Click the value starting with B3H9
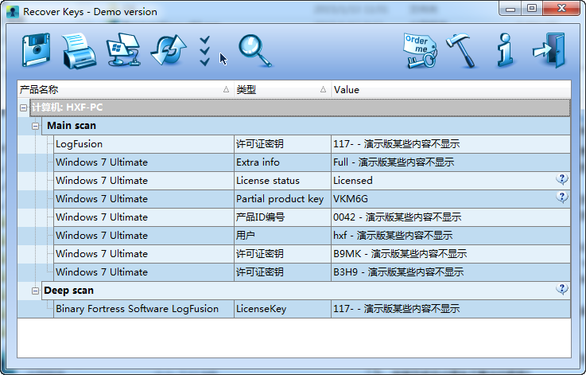The height and width of the screenshot is (375, 586). click(451, 272)
